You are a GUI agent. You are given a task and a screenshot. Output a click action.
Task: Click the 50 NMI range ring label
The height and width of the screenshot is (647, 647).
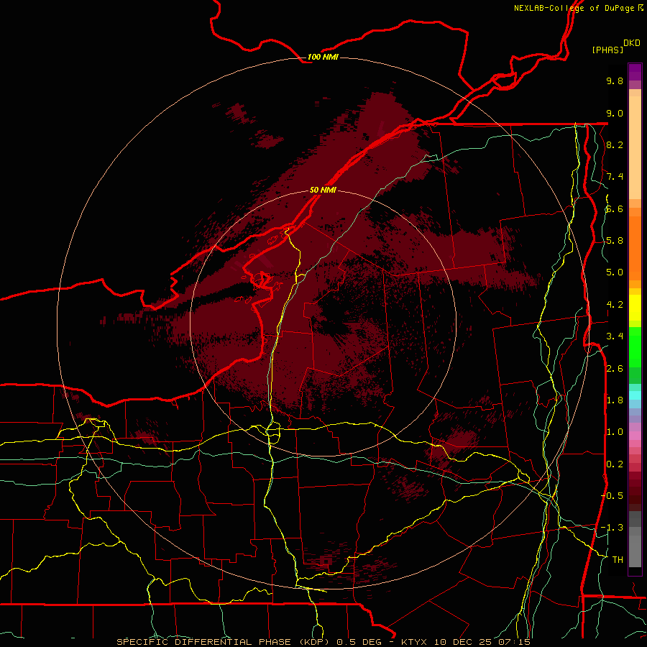(323, 190)
